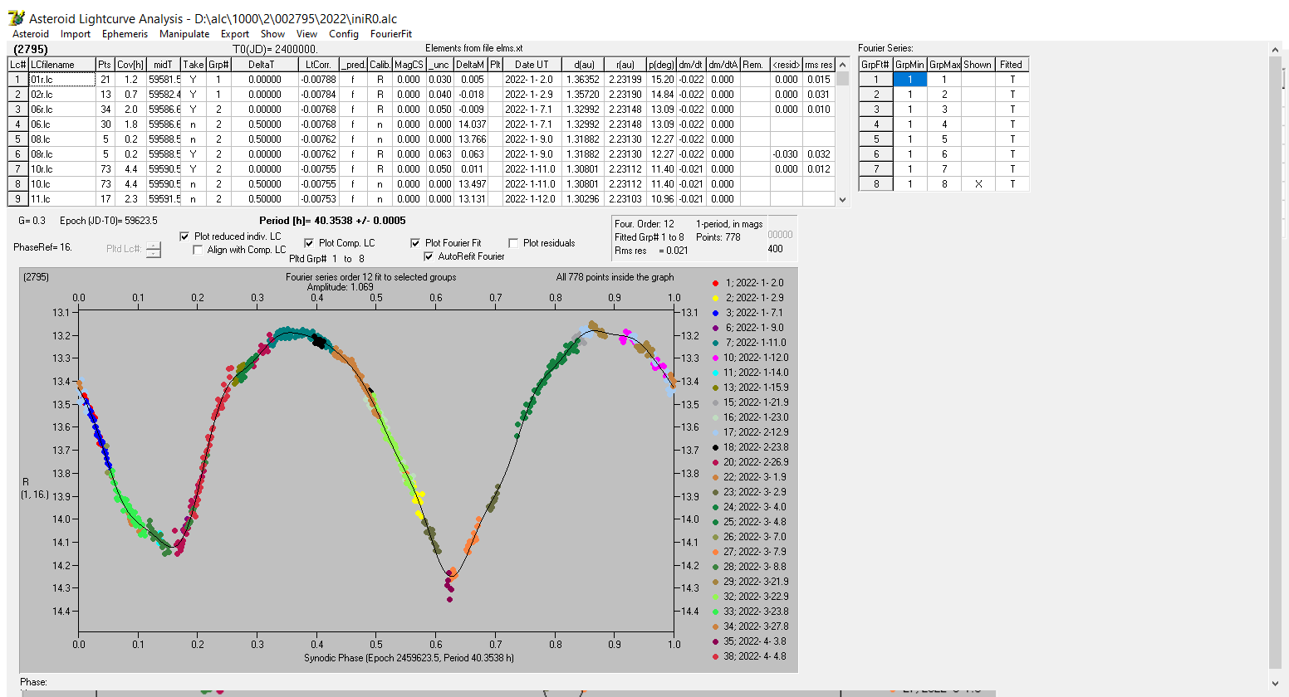
Task: Click the 400 value field
Action: click(x=775, y=249)
